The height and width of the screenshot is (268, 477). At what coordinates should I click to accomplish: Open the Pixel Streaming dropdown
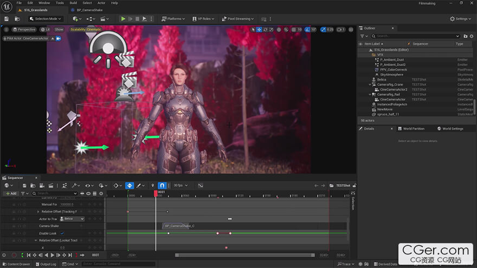(x=237, y=19)
